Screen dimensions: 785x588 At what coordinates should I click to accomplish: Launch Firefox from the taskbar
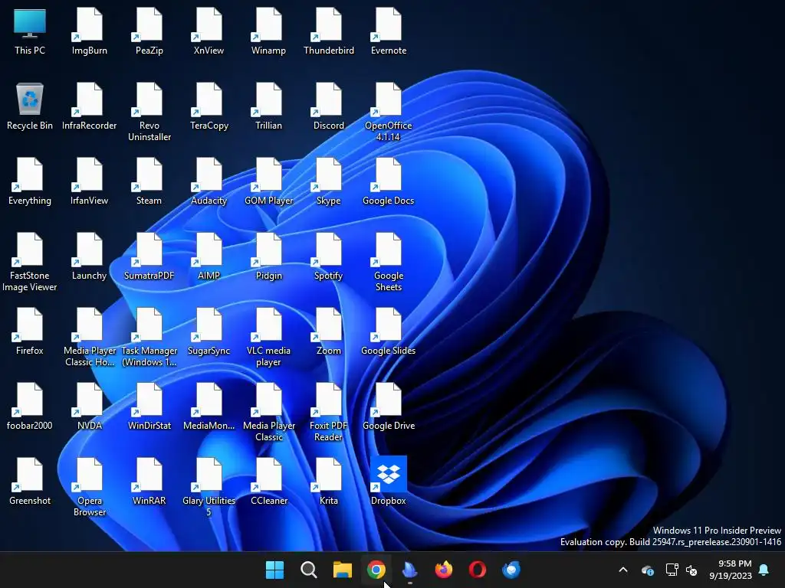point(444,570)
